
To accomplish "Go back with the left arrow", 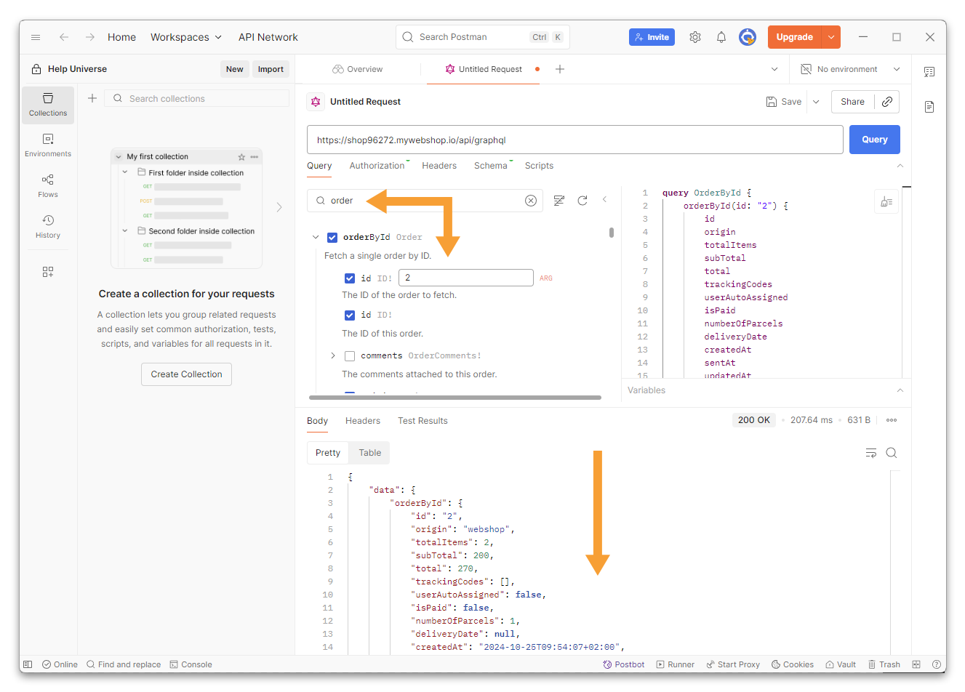I will point(64,37).
